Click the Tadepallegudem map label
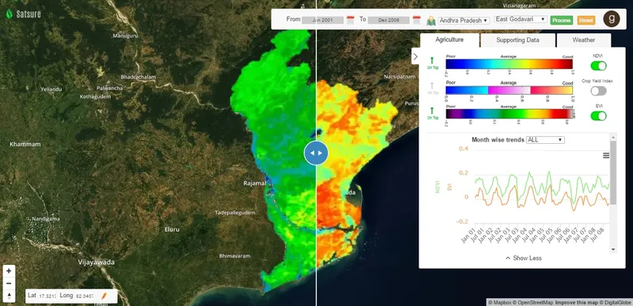The image size is (633, 306). 235,213
